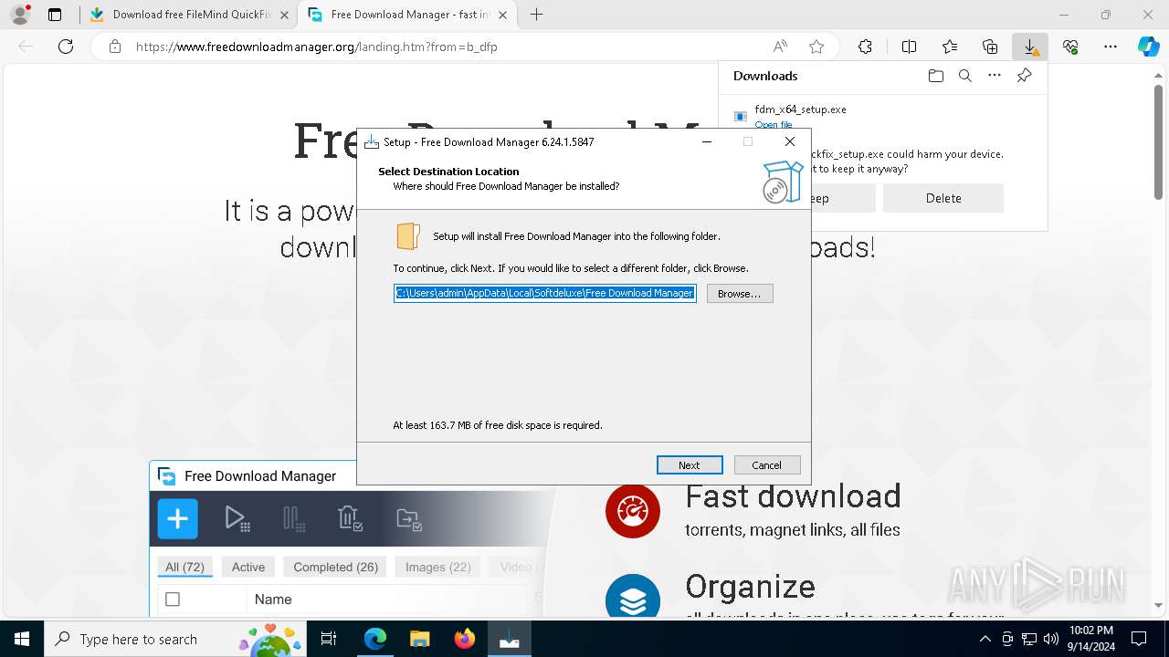1169x657 pixels.
Task: Select the Active filter tab
Action: (x=248, y=567)
